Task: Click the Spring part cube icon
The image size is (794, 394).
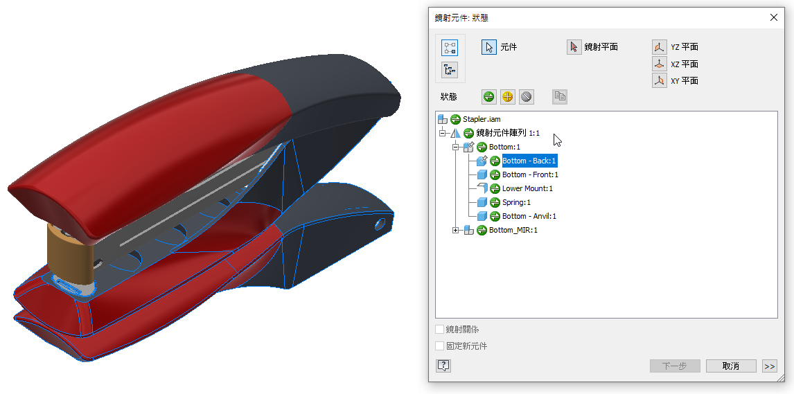Action: tap(482, 202)
